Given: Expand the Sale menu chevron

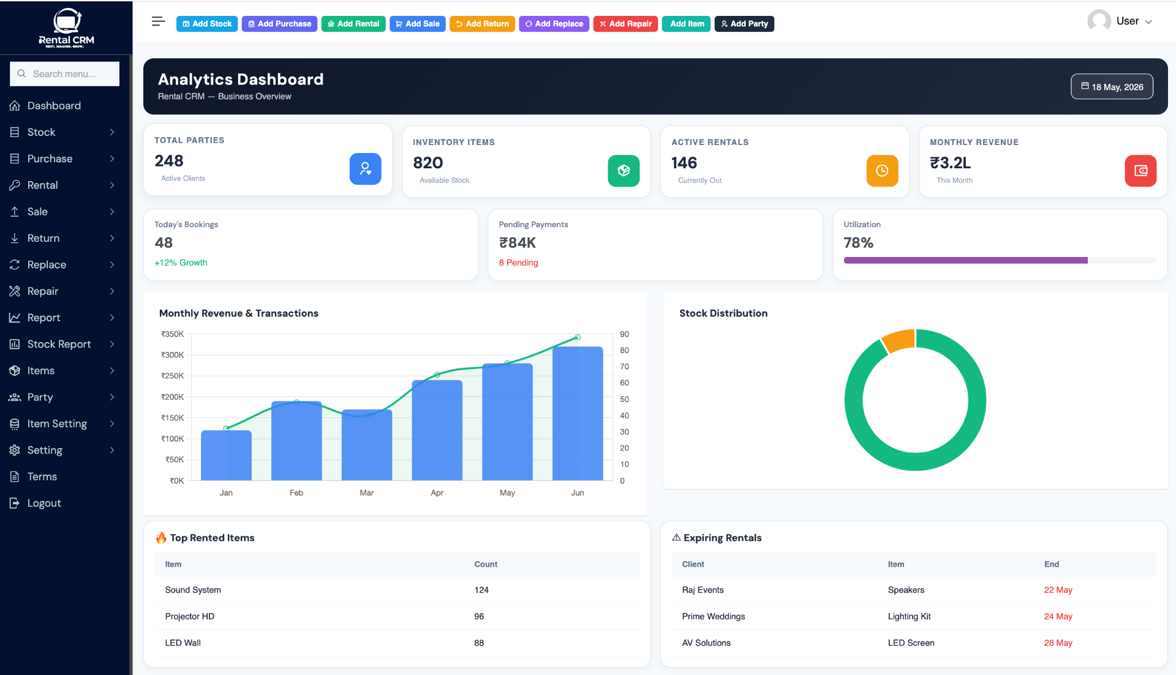Looking at the screenshot, I should coord(112,212).
